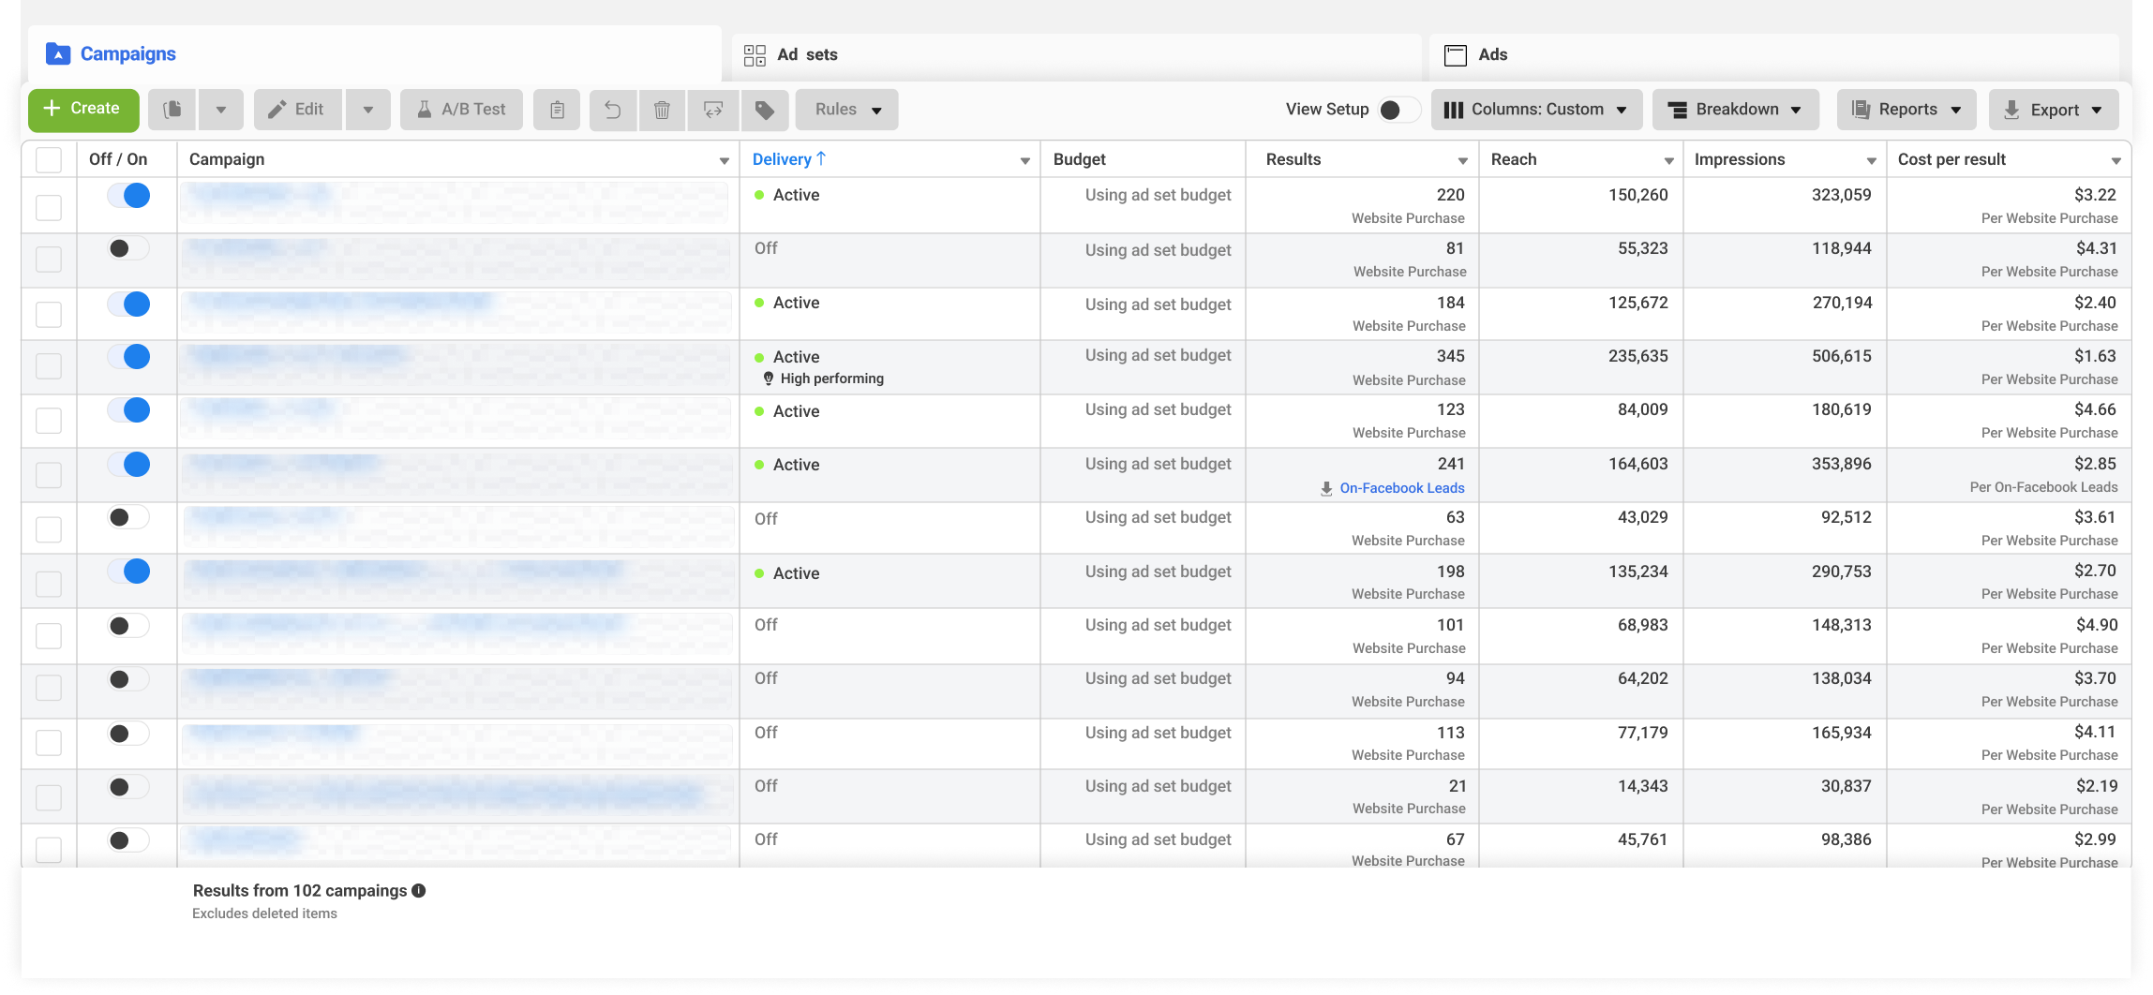Click the download icon beside On-Facebook Leads

[x=1326, y=488]
